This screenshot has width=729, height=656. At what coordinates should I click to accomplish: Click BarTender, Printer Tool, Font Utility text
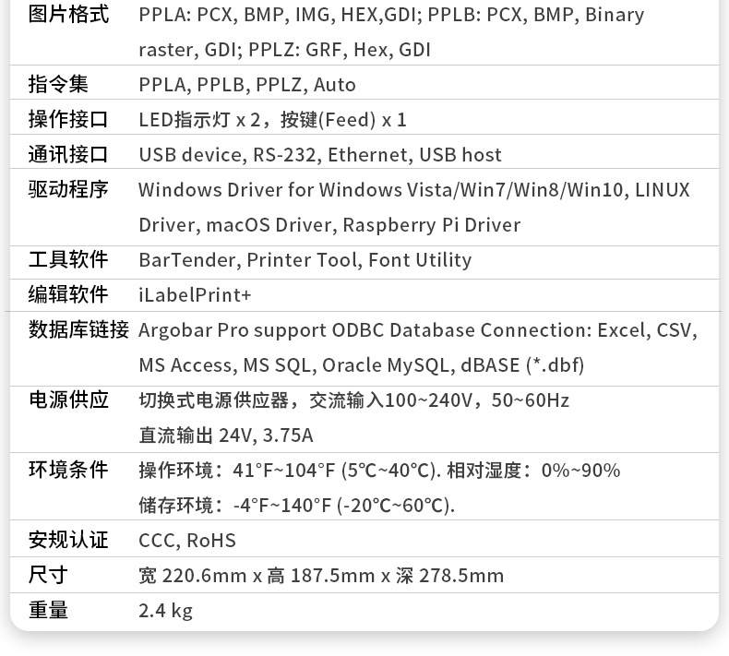click(x=305, y=260)
